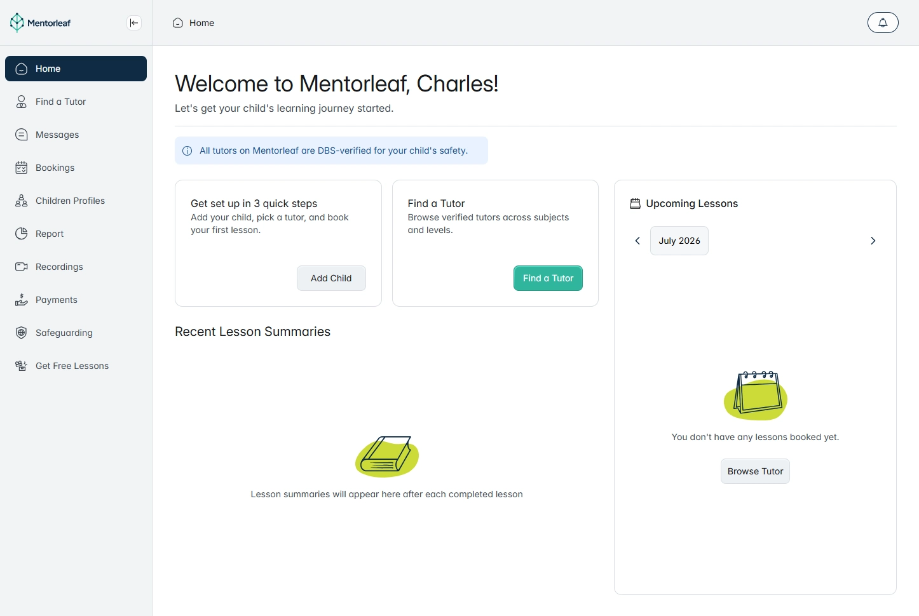
Task: Click the Browse Tutor button
Action: (x=755, y=471)
